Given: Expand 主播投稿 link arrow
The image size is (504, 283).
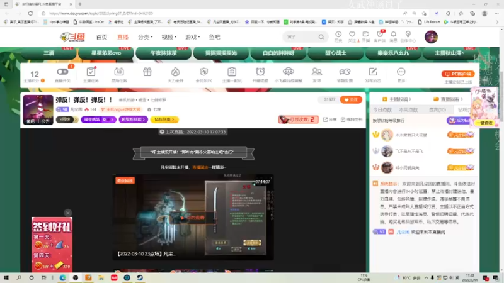Looking at the screenshot, I should click(x=397, y=99).
